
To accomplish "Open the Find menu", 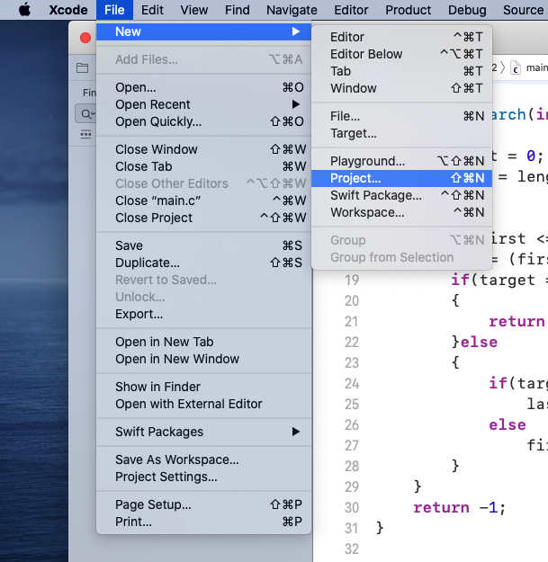I will pyautogui.click(x=237, y=10).
